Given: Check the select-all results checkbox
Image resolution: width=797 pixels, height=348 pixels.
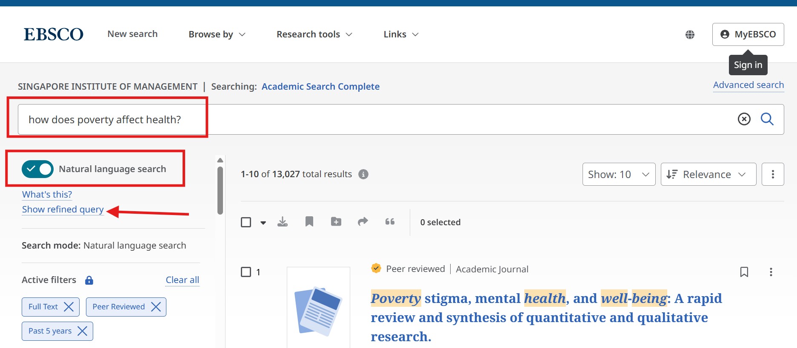Looking at the screenshot, I should pyautogui.click(x=246, y=222).
